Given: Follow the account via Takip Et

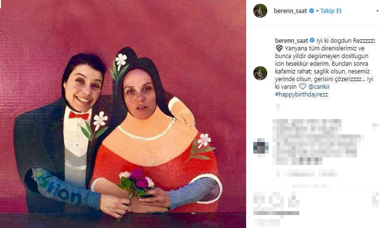Looking at the screenshot, I should pyautogui.click(x=331, y=11).
